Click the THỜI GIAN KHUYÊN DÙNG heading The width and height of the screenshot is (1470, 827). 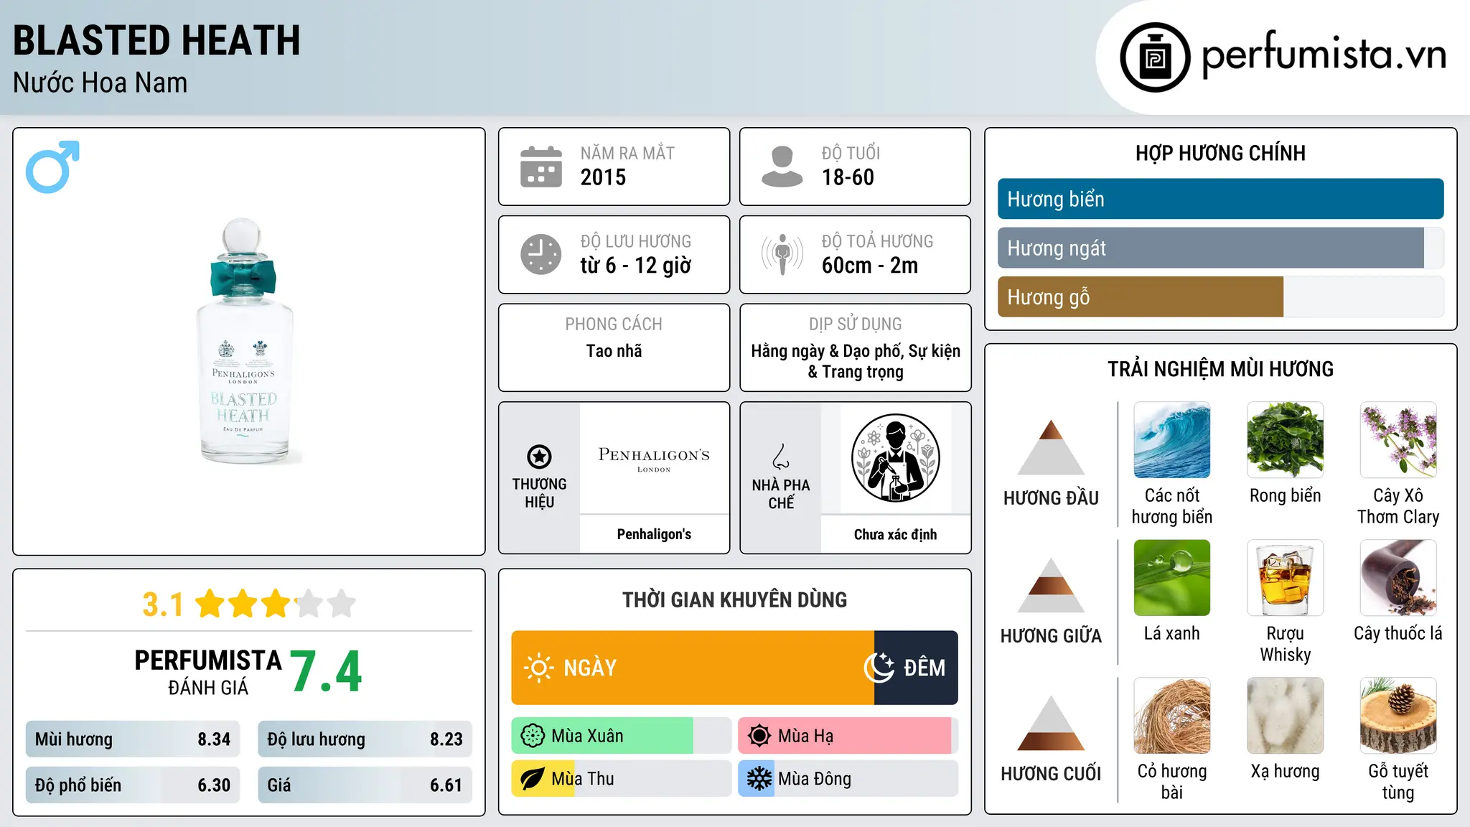[734, 599]
